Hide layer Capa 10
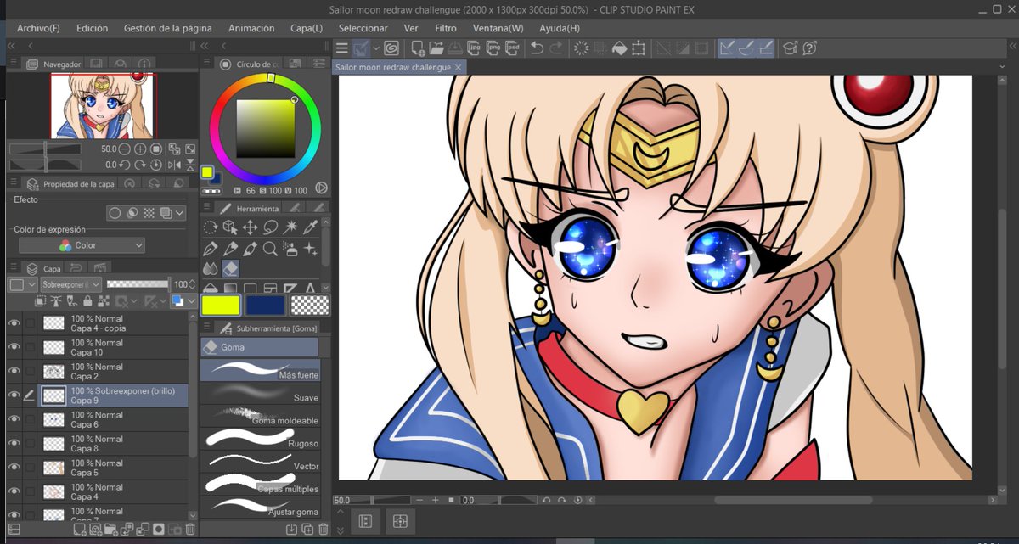 (13, 347)
